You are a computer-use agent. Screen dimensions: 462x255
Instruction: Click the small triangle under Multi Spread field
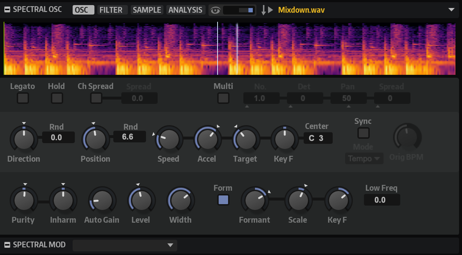pos(378,106)
